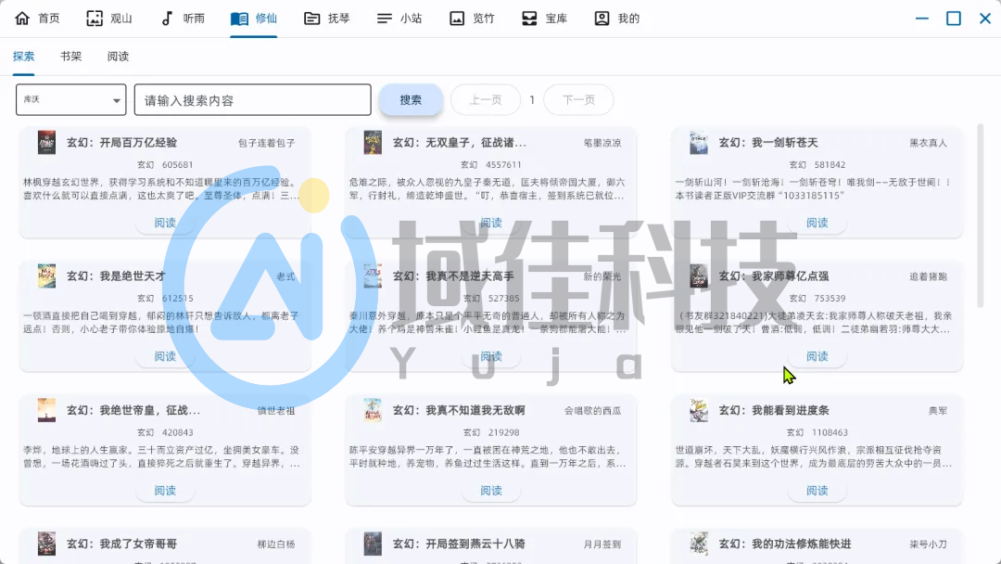Click the 搜索 button
The height and width of the screenshot is (564, 1001).
tap(411, 99)
